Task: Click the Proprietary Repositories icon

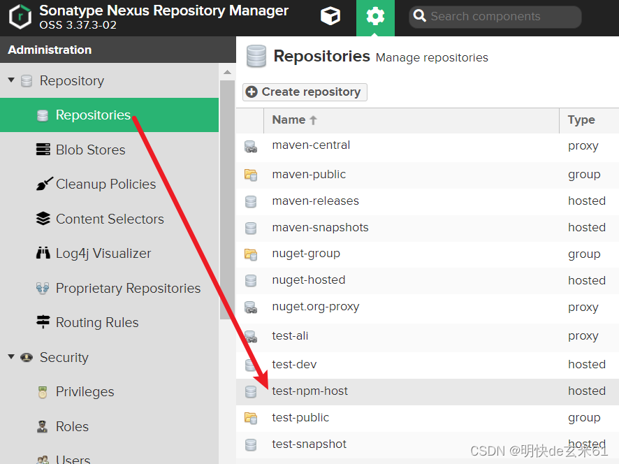Action: (43, 289)
